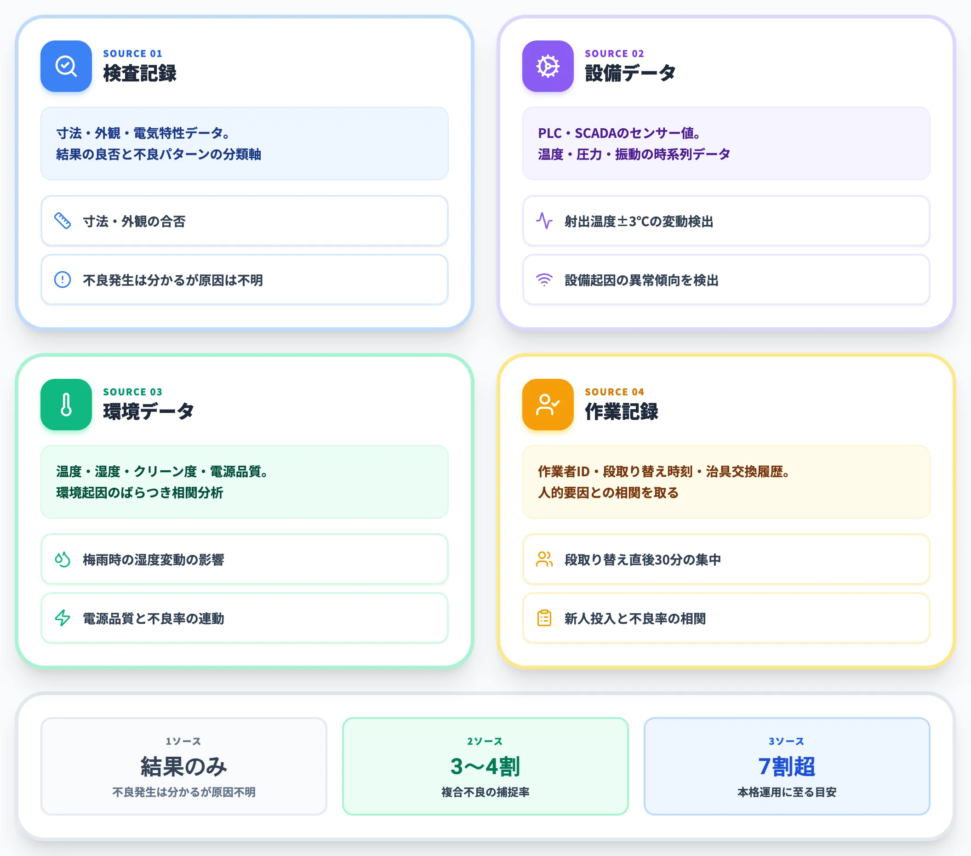Click the 1ソース label
The image size is (971, 856).
click(183, 742)
